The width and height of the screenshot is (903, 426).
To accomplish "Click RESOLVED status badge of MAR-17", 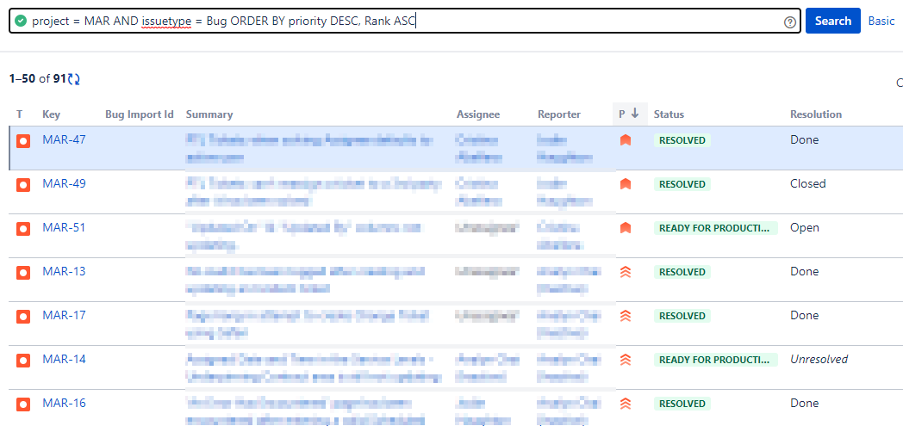I will pos(682,316).
